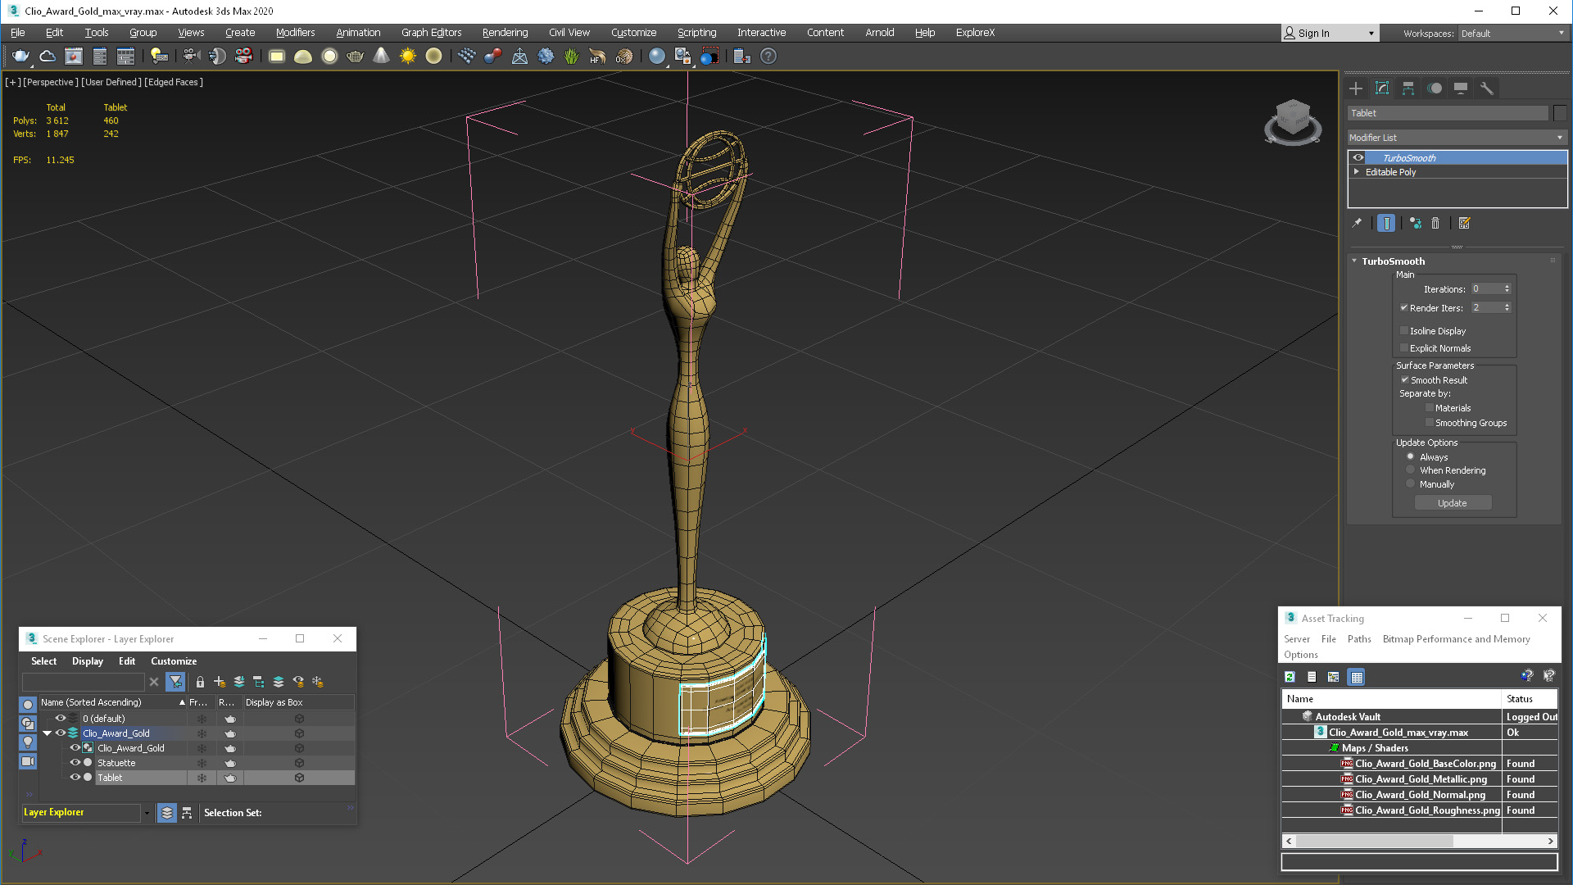The width and height of the screenshot is (1573, 885).
Task: Click Iterations spinner arrows
Action: (x=1507, y=288)
